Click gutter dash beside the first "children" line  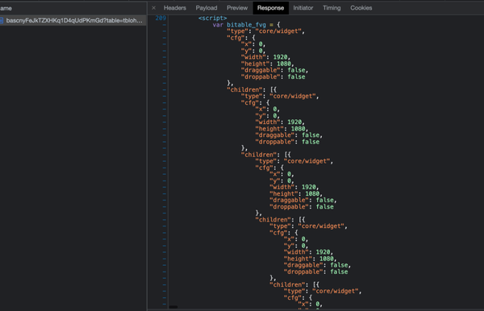click(x=165, y=89)
